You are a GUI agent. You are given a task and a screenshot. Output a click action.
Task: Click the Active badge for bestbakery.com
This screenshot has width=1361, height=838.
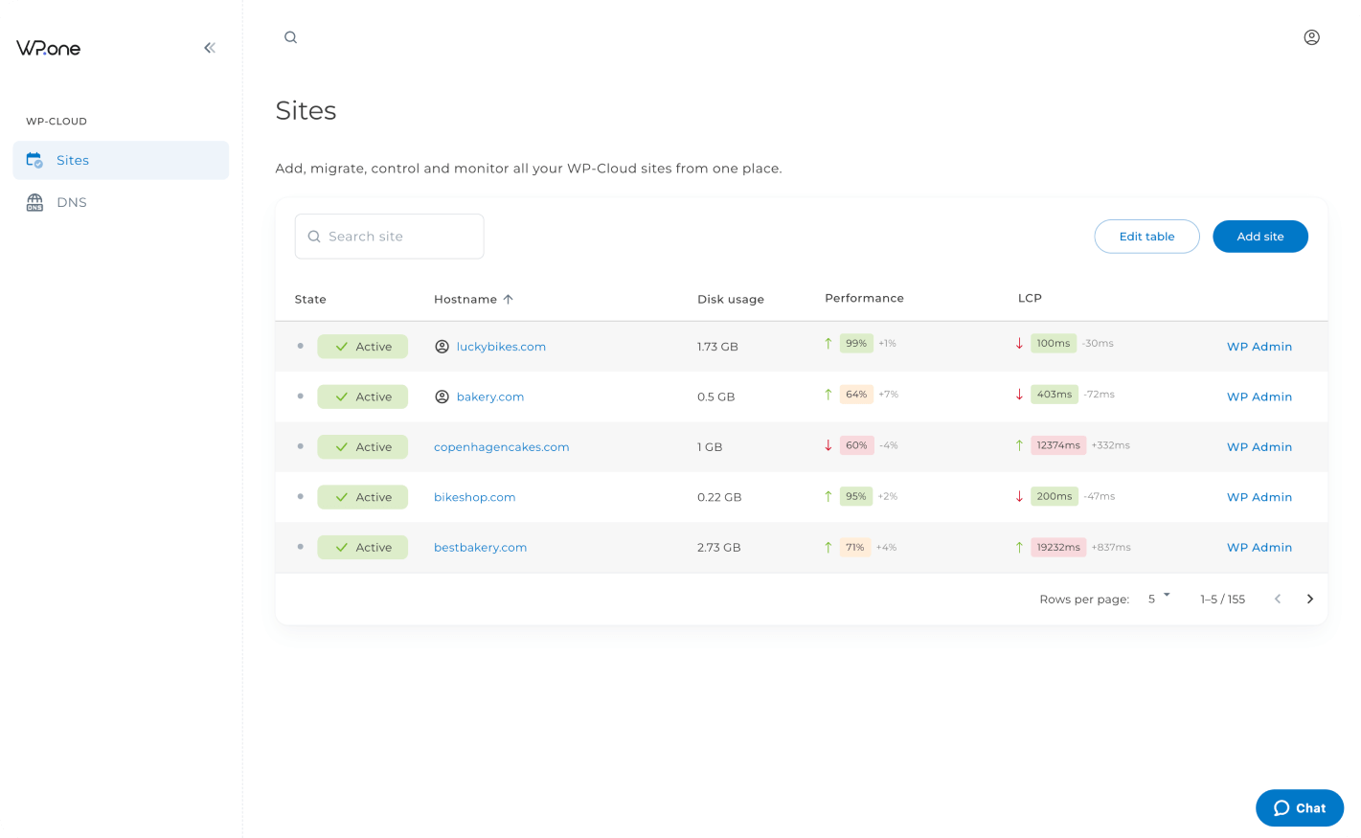point(363,548)
